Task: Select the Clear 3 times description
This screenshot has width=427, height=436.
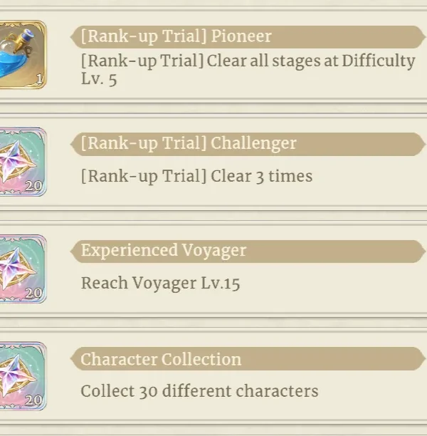Action: tap(196, 176)
